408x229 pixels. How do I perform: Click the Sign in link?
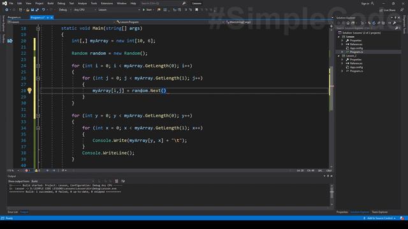365,3
